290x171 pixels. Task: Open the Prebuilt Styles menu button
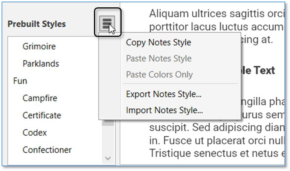click(107, 23)
